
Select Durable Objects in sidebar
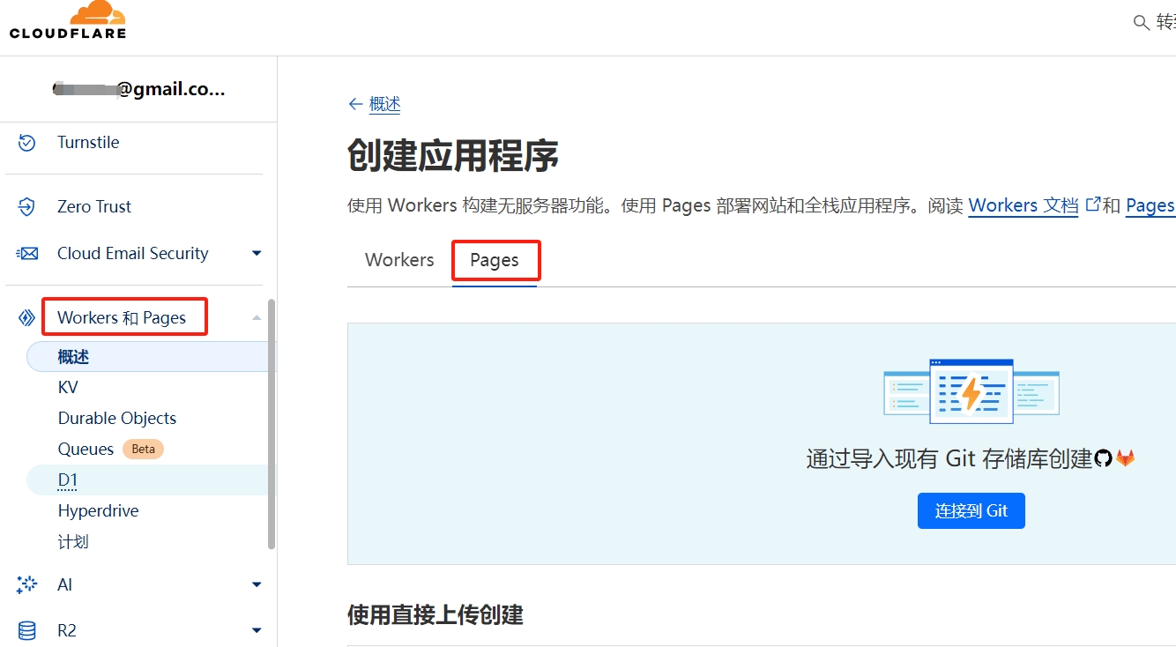click(117, 419)
